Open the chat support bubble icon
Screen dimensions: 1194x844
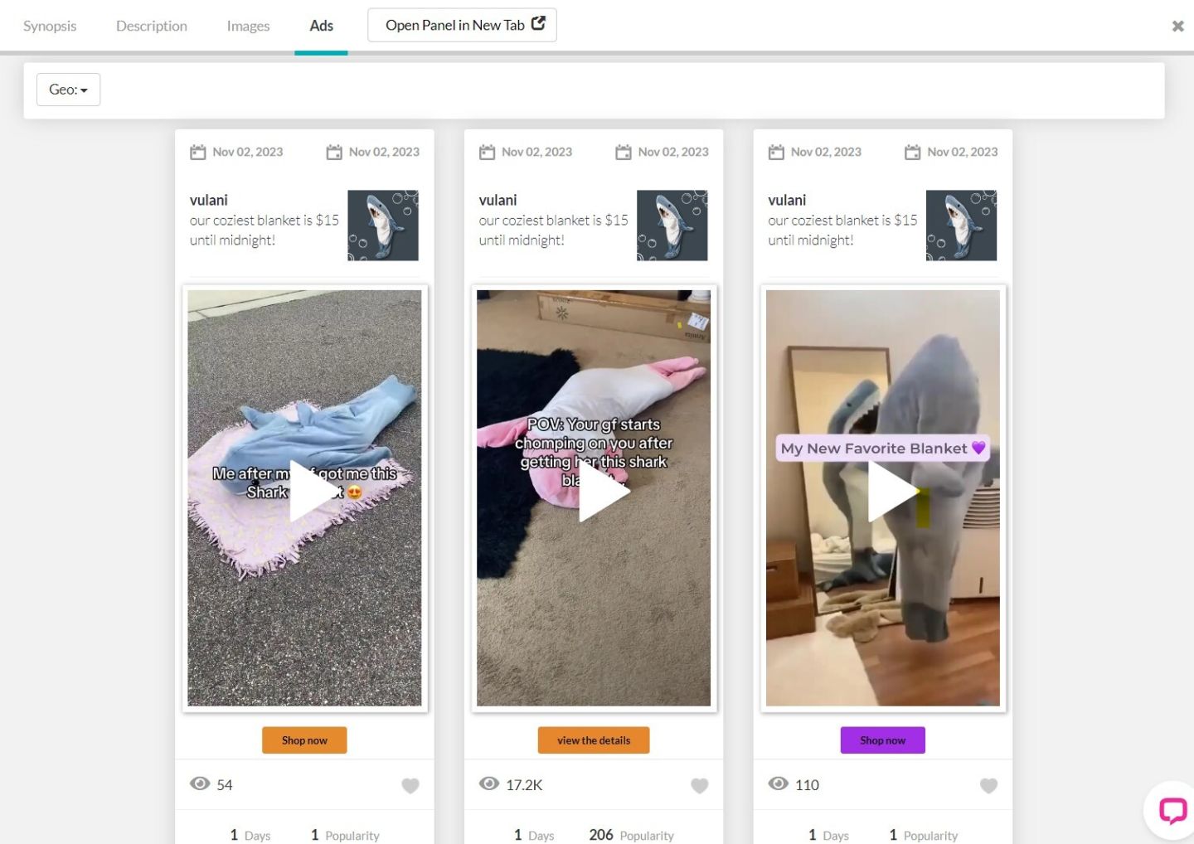[x=1172, y=810]
